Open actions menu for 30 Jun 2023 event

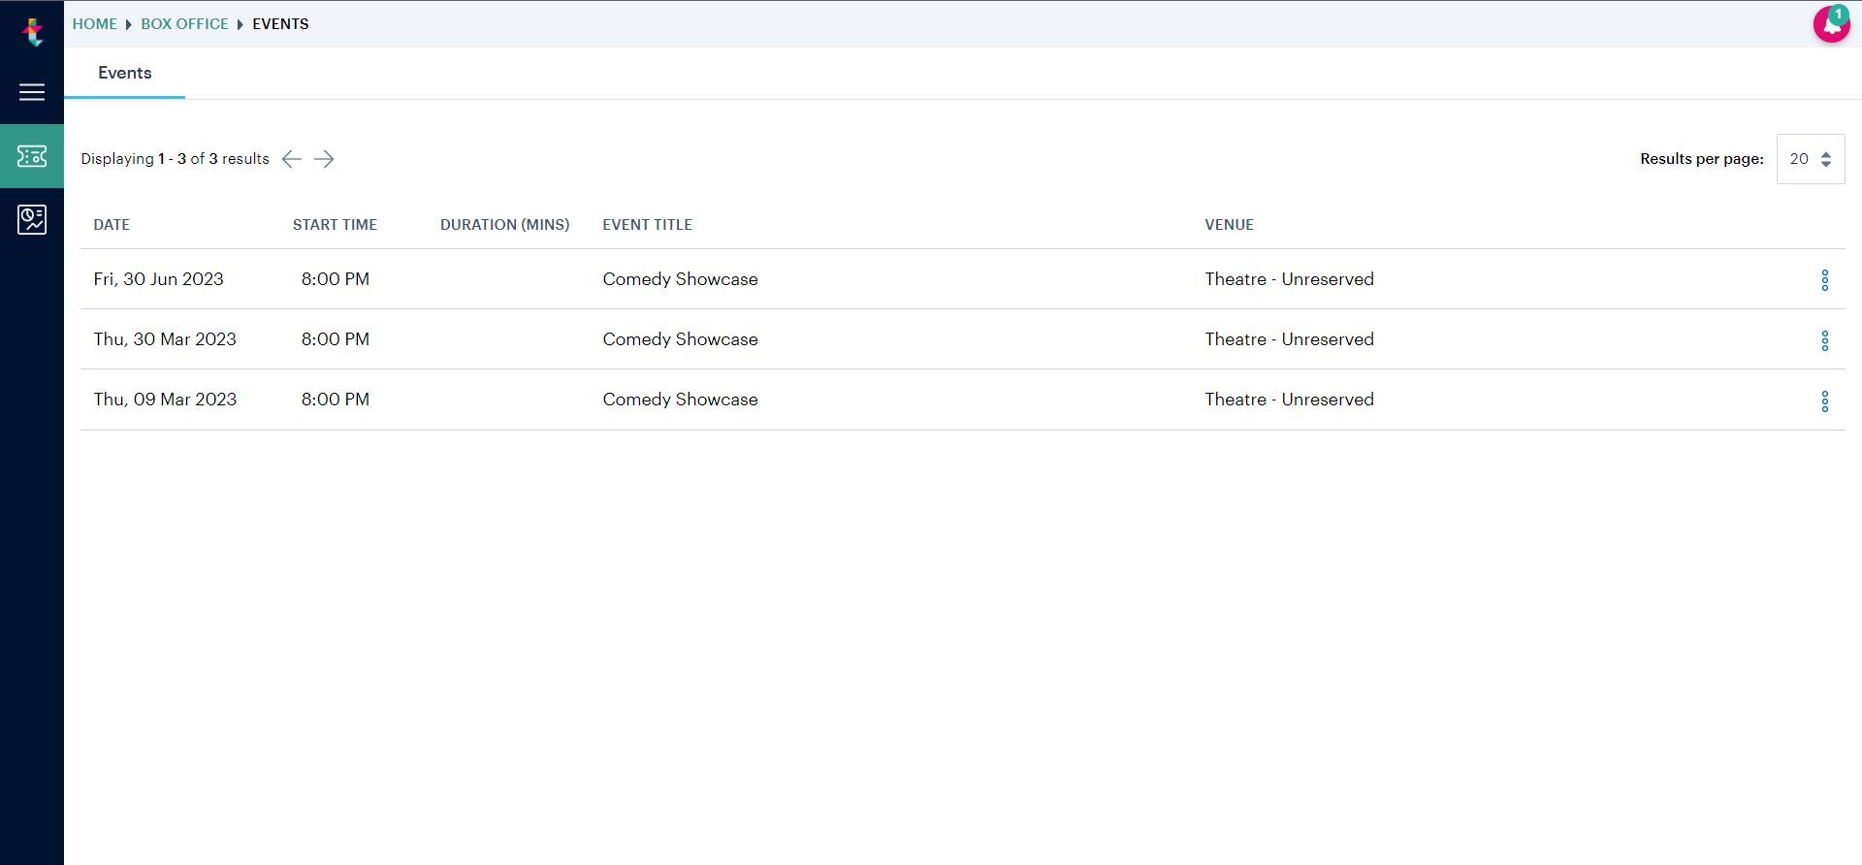[1824, 280]
